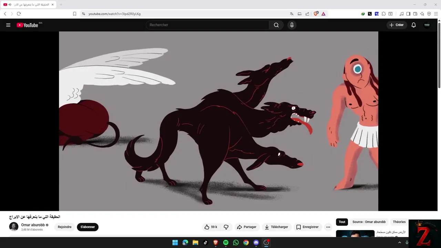Open TikTok from the taskbar

tap(205, 242)
